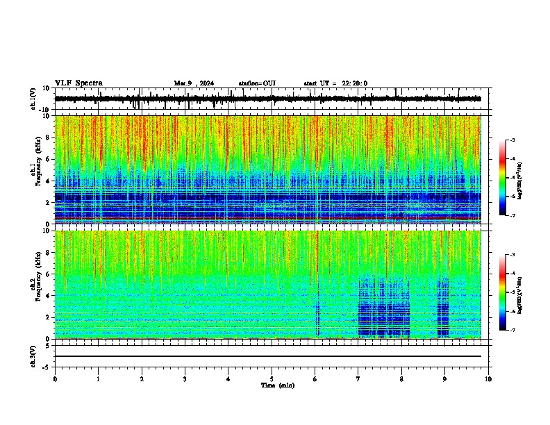Click the "-5" tick on ch.3 voltage axis
This screenshot has width=550, height=425.
(47, 367)
